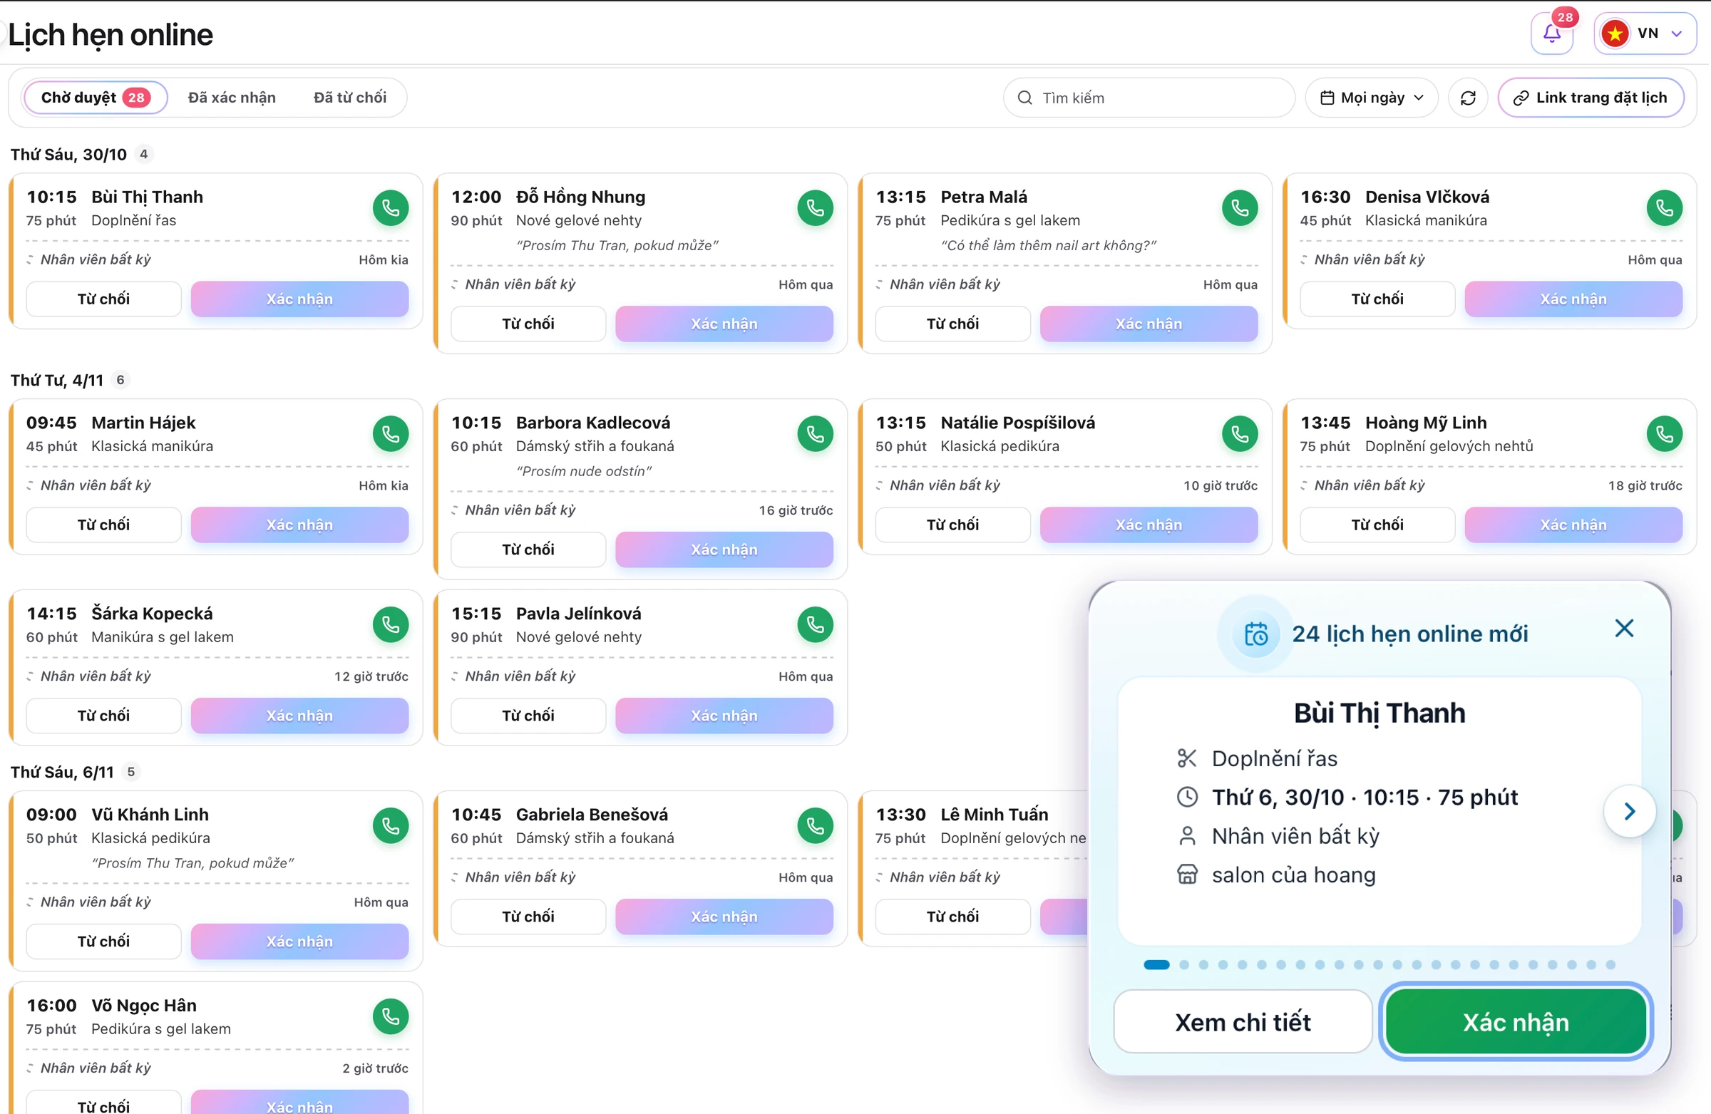Call Petra Malá via phone icon
Viewport: 1711px width, 1114px height.
pos(1240,208)
